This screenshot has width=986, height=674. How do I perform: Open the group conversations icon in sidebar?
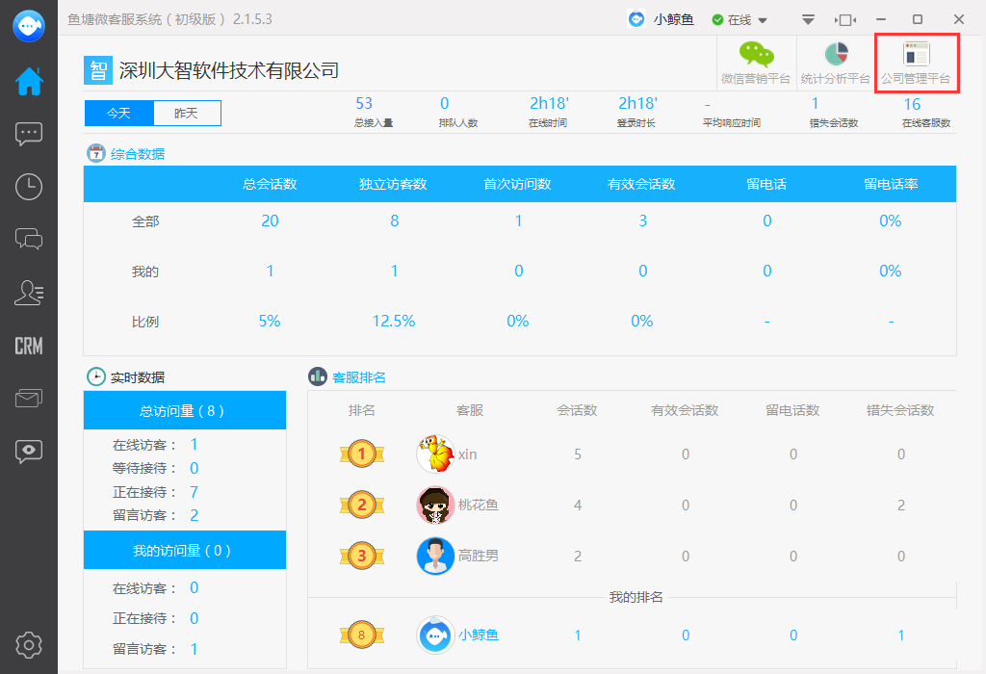(28, 240)
